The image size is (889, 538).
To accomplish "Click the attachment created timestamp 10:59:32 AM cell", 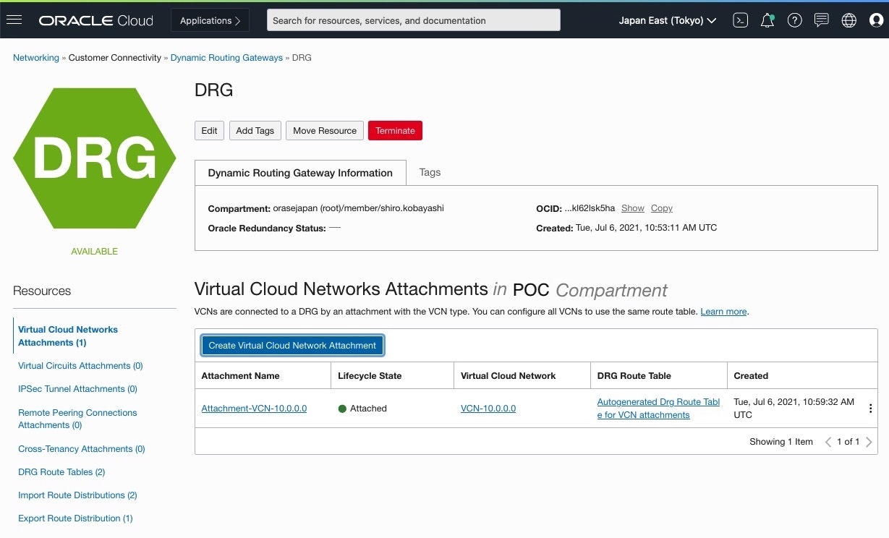I will click(794, 409).
